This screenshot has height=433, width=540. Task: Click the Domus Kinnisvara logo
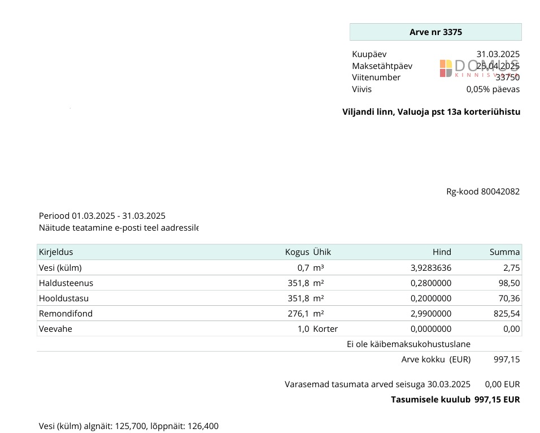479,68
